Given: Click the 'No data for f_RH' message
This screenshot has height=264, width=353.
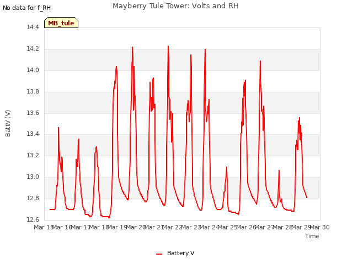Looking at the screenshot, I should pos(27,8).
